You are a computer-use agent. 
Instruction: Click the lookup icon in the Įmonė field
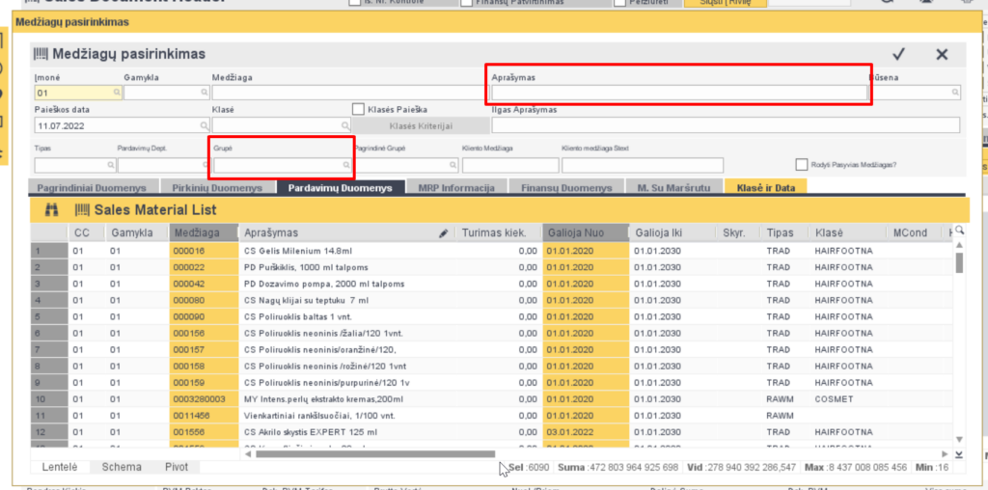(117, 93)
